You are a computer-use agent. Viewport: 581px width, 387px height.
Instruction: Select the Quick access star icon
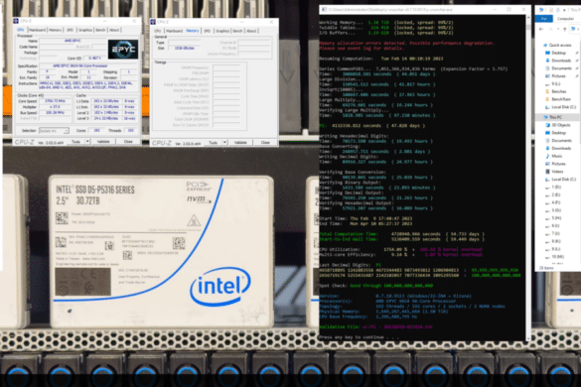(x=545, y=46)
